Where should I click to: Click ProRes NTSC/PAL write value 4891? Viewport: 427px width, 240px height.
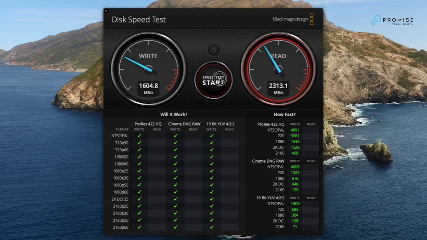pyautogui.click(x=295, y=130)
